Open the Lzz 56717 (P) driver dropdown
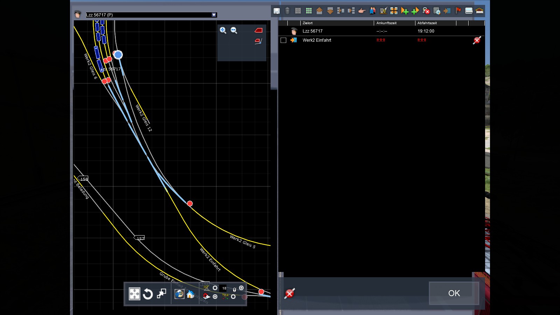The image size is (560, 315). pos(214,15)
